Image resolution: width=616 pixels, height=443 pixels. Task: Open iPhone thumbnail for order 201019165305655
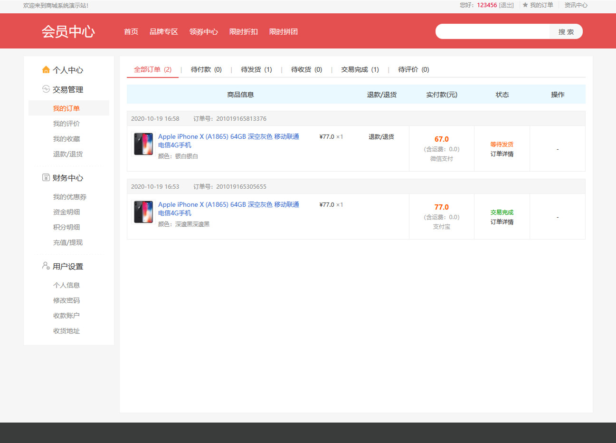[143, 212]
